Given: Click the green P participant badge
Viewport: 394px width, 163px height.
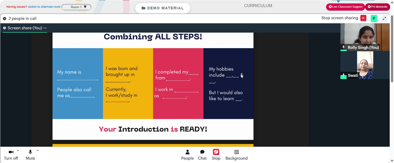Looking at the screenshot, I should (x=374, y=19).
